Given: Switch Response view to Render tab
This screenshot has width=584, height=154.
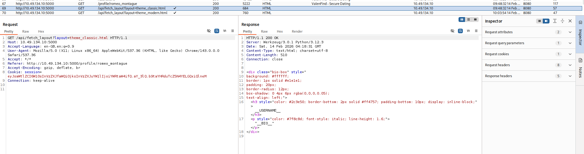Looking at the screenshot, I should pyautogui.click(x=297, y=31).
